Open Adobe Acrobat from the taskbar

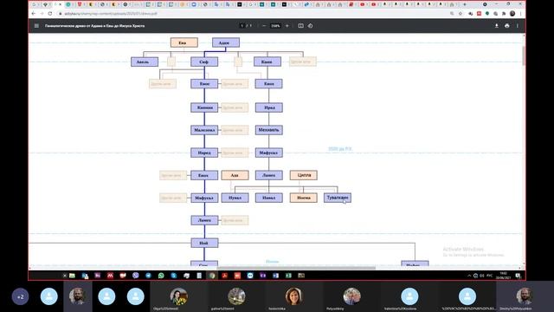(225, 276)
